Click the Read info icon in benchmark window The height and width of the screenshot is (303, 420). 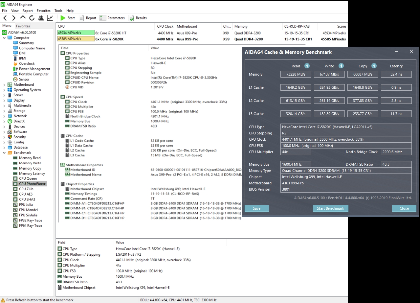pyautogui.click(x=307, y=66)
